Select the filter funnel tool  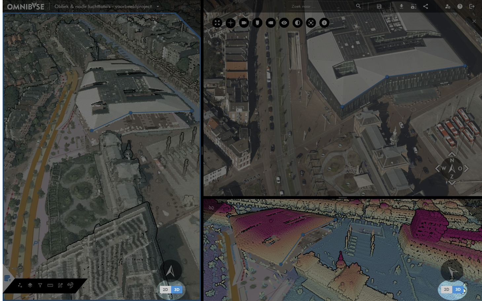pyautogui.click(x=40, y=285)
